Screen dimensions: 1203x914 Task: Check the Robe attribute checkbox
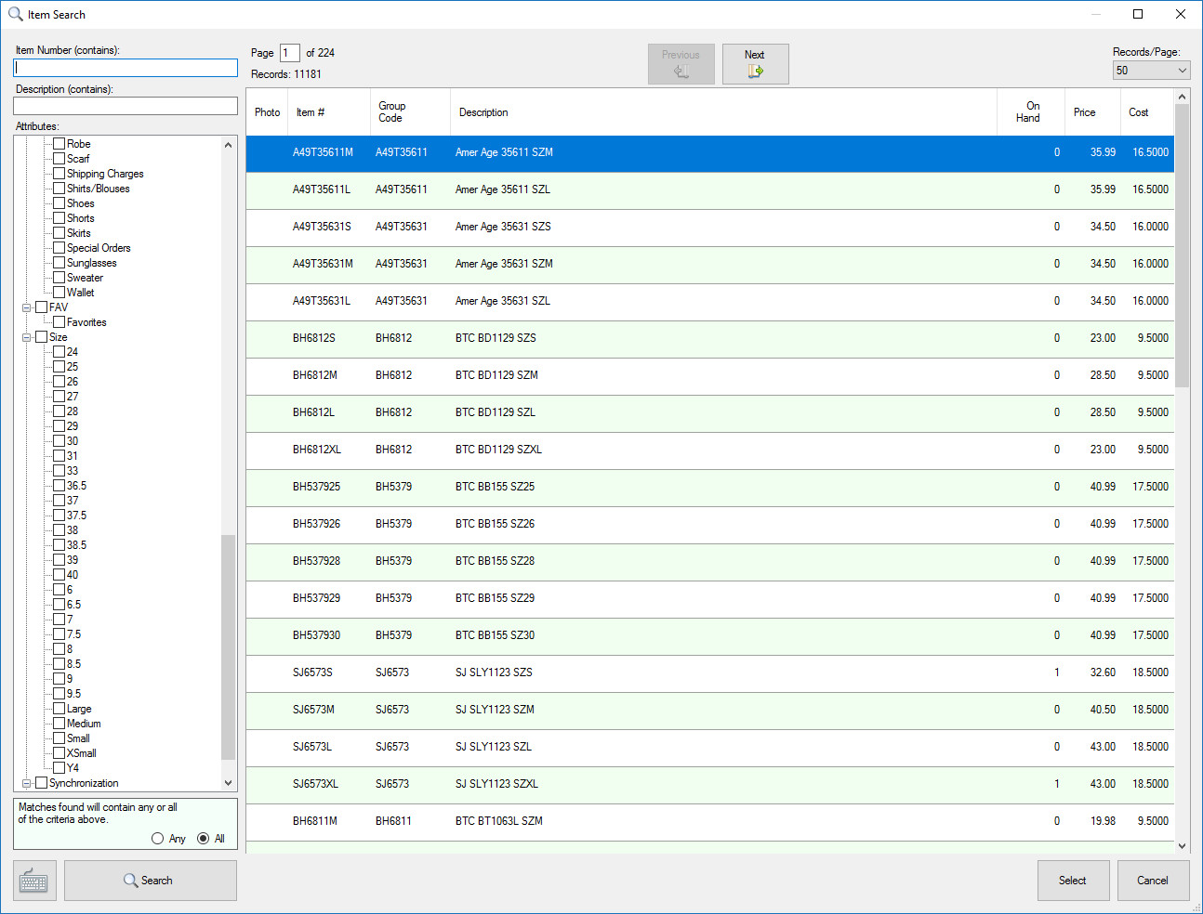pyautogui.click(x=59, y=144)
